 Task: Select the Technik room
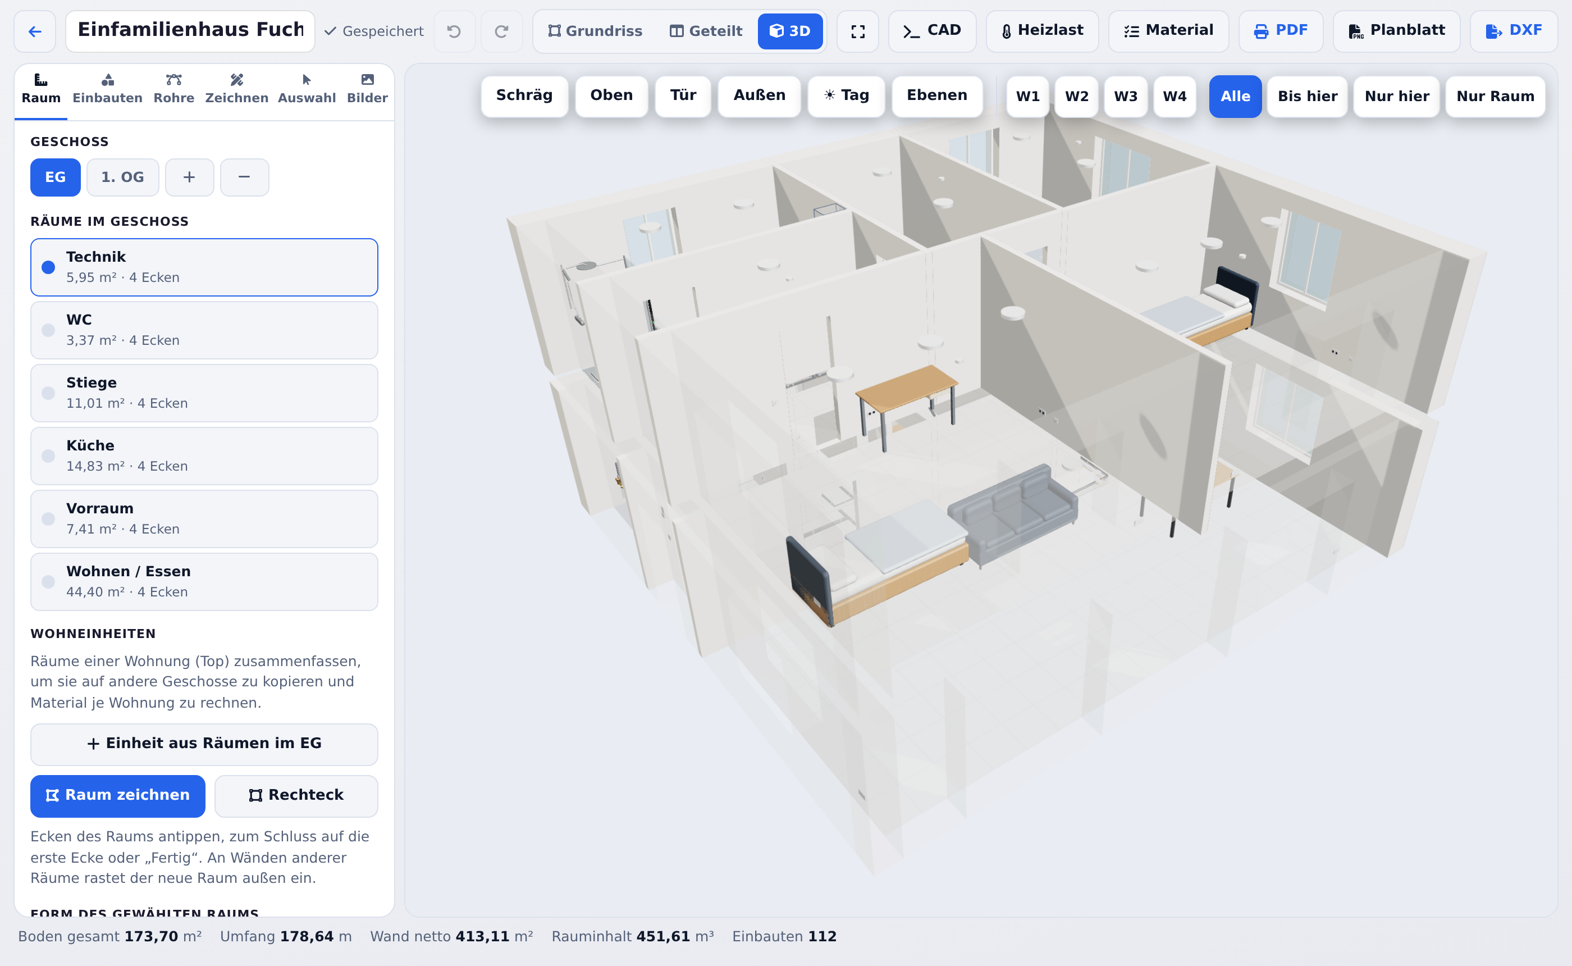[x=204, y=267]
